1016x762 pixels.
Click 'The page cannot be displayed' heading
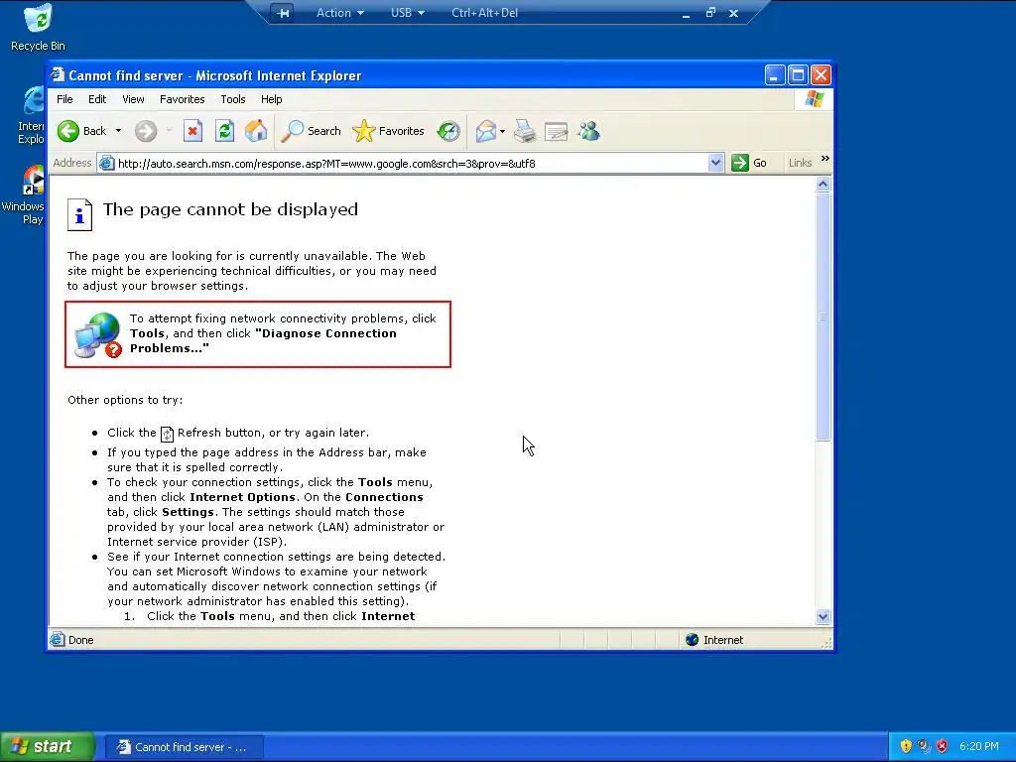point(230,209)
